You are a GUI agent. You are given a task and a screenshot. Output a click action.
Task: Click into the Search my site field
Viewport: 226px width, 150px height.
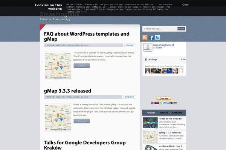coord(160,29)
